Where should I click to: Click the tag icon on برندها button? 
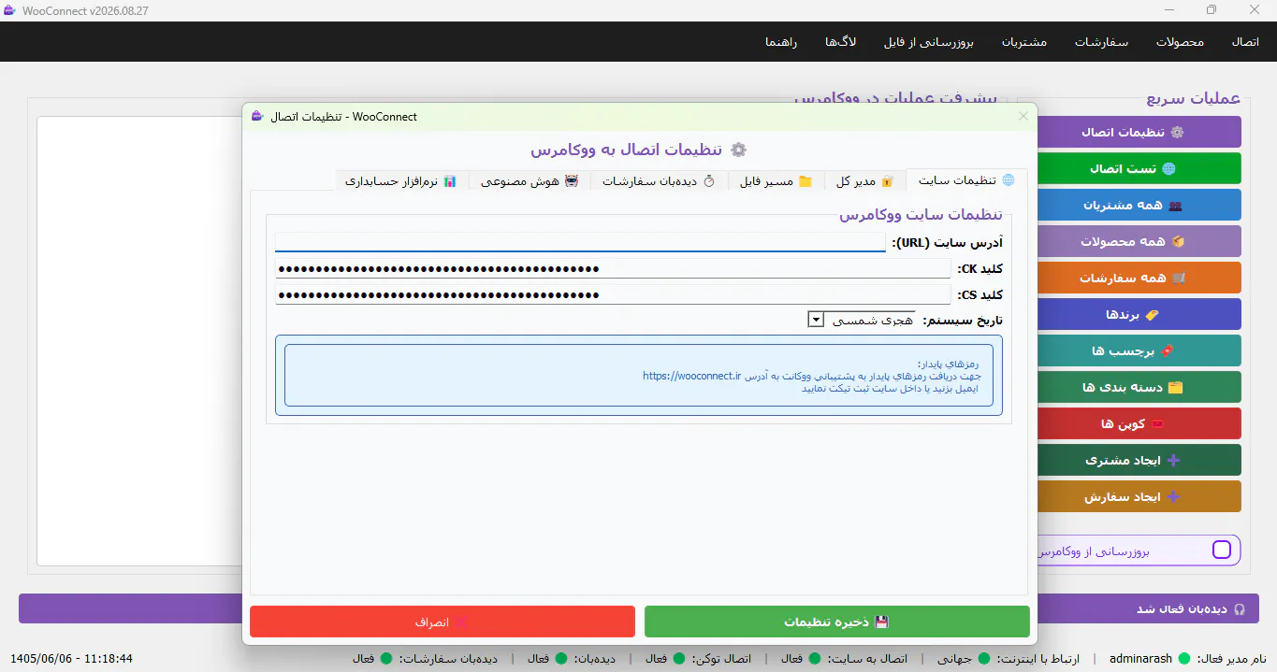click(1151, 314)
